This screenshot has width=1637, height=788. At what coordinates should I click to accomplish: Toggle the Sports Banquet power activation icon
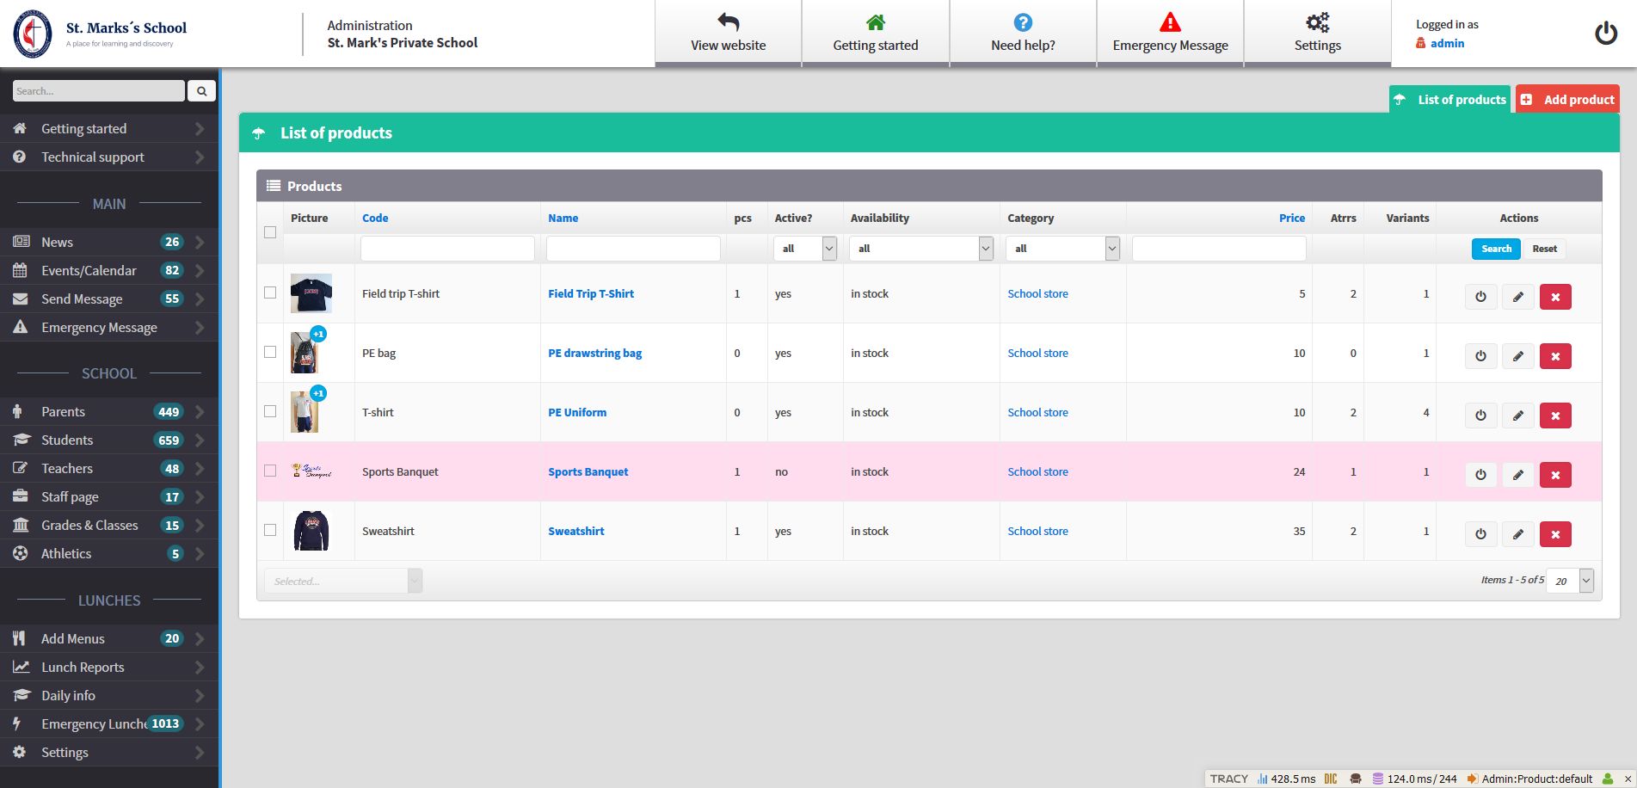[1480, 475]
